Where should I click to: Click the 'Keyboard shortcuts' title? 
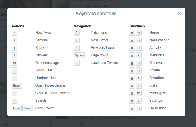pos(96,13)
